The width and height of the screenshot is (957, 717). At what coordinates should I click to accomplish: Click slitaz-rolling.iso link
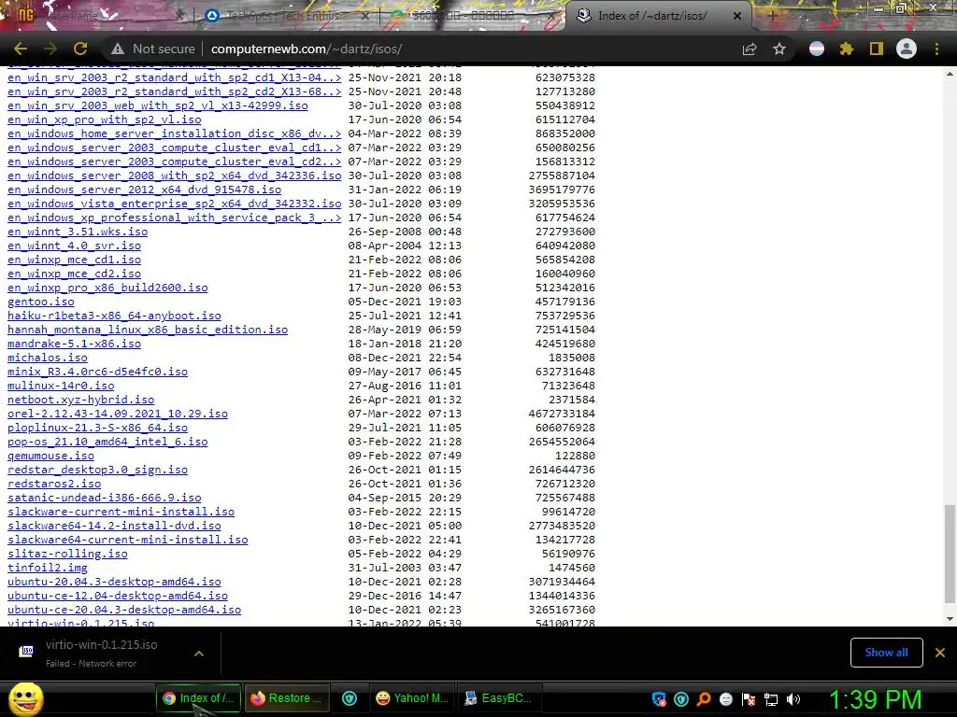(x=67, y=554)
